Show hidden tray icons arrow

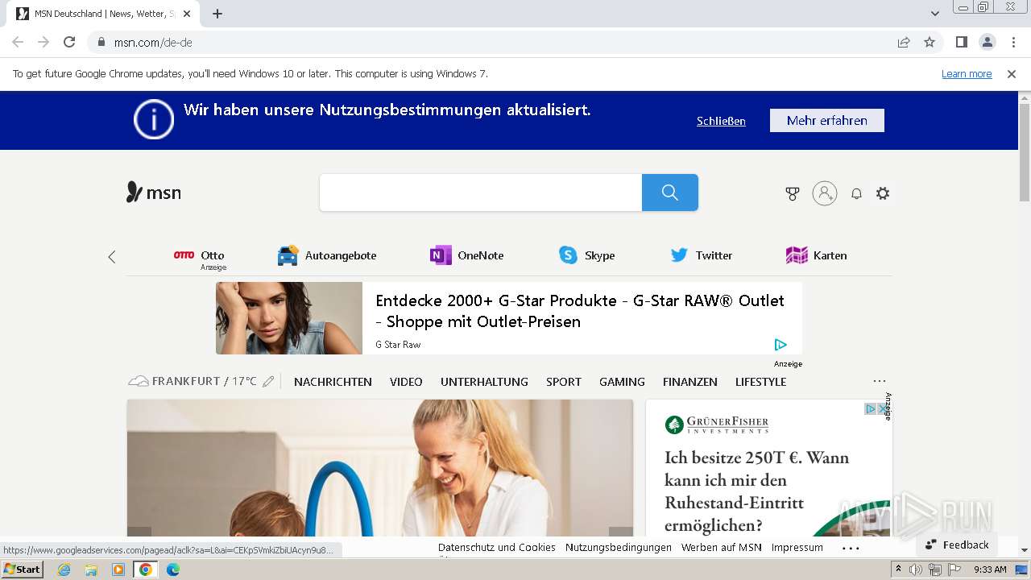tap(899, 569)
